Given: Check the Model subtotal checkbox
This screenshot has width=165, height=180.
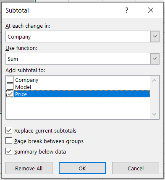Looking at the screenshot, I should pyautogui.click(x=10, y=87).
